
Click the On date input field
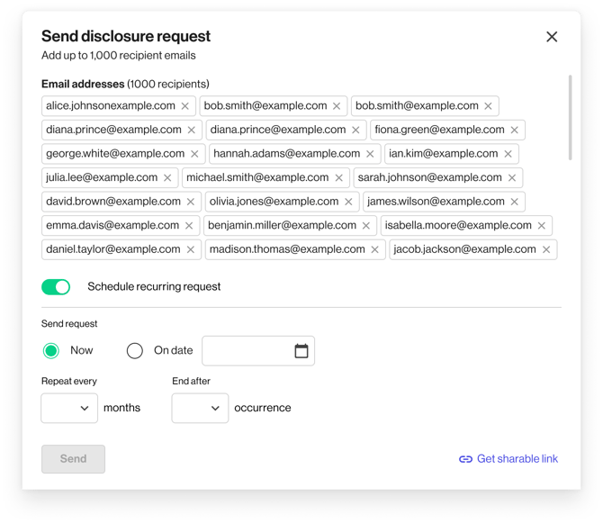[247, 351]
